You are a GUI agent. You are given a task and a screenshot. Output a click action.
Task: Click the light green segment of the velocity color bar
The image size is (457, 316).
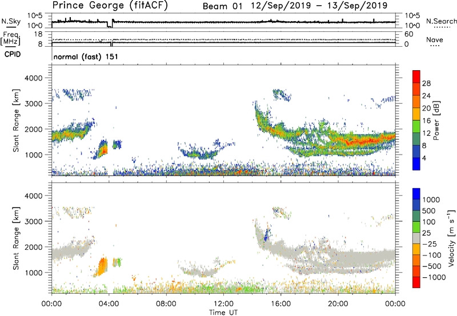click(x=416, y=227)
